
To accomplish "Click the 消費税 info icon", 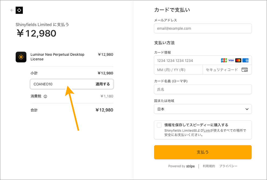I will tap(45, 96).
